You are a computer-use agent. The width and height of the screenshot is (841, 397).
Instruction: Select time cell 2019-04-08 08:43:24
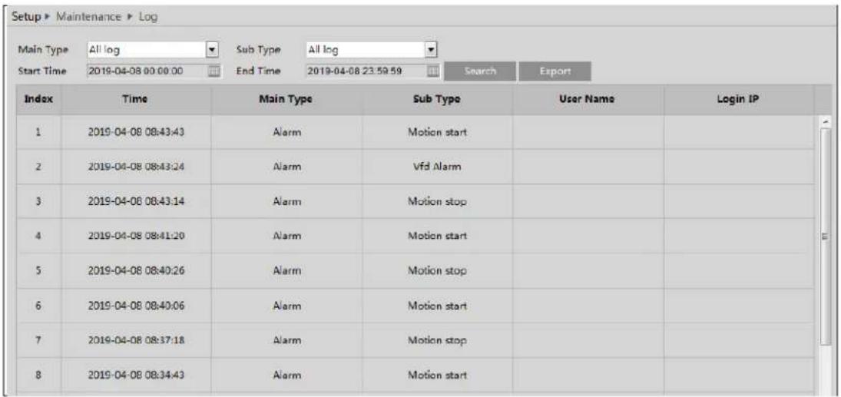click(x=136, y=167)
